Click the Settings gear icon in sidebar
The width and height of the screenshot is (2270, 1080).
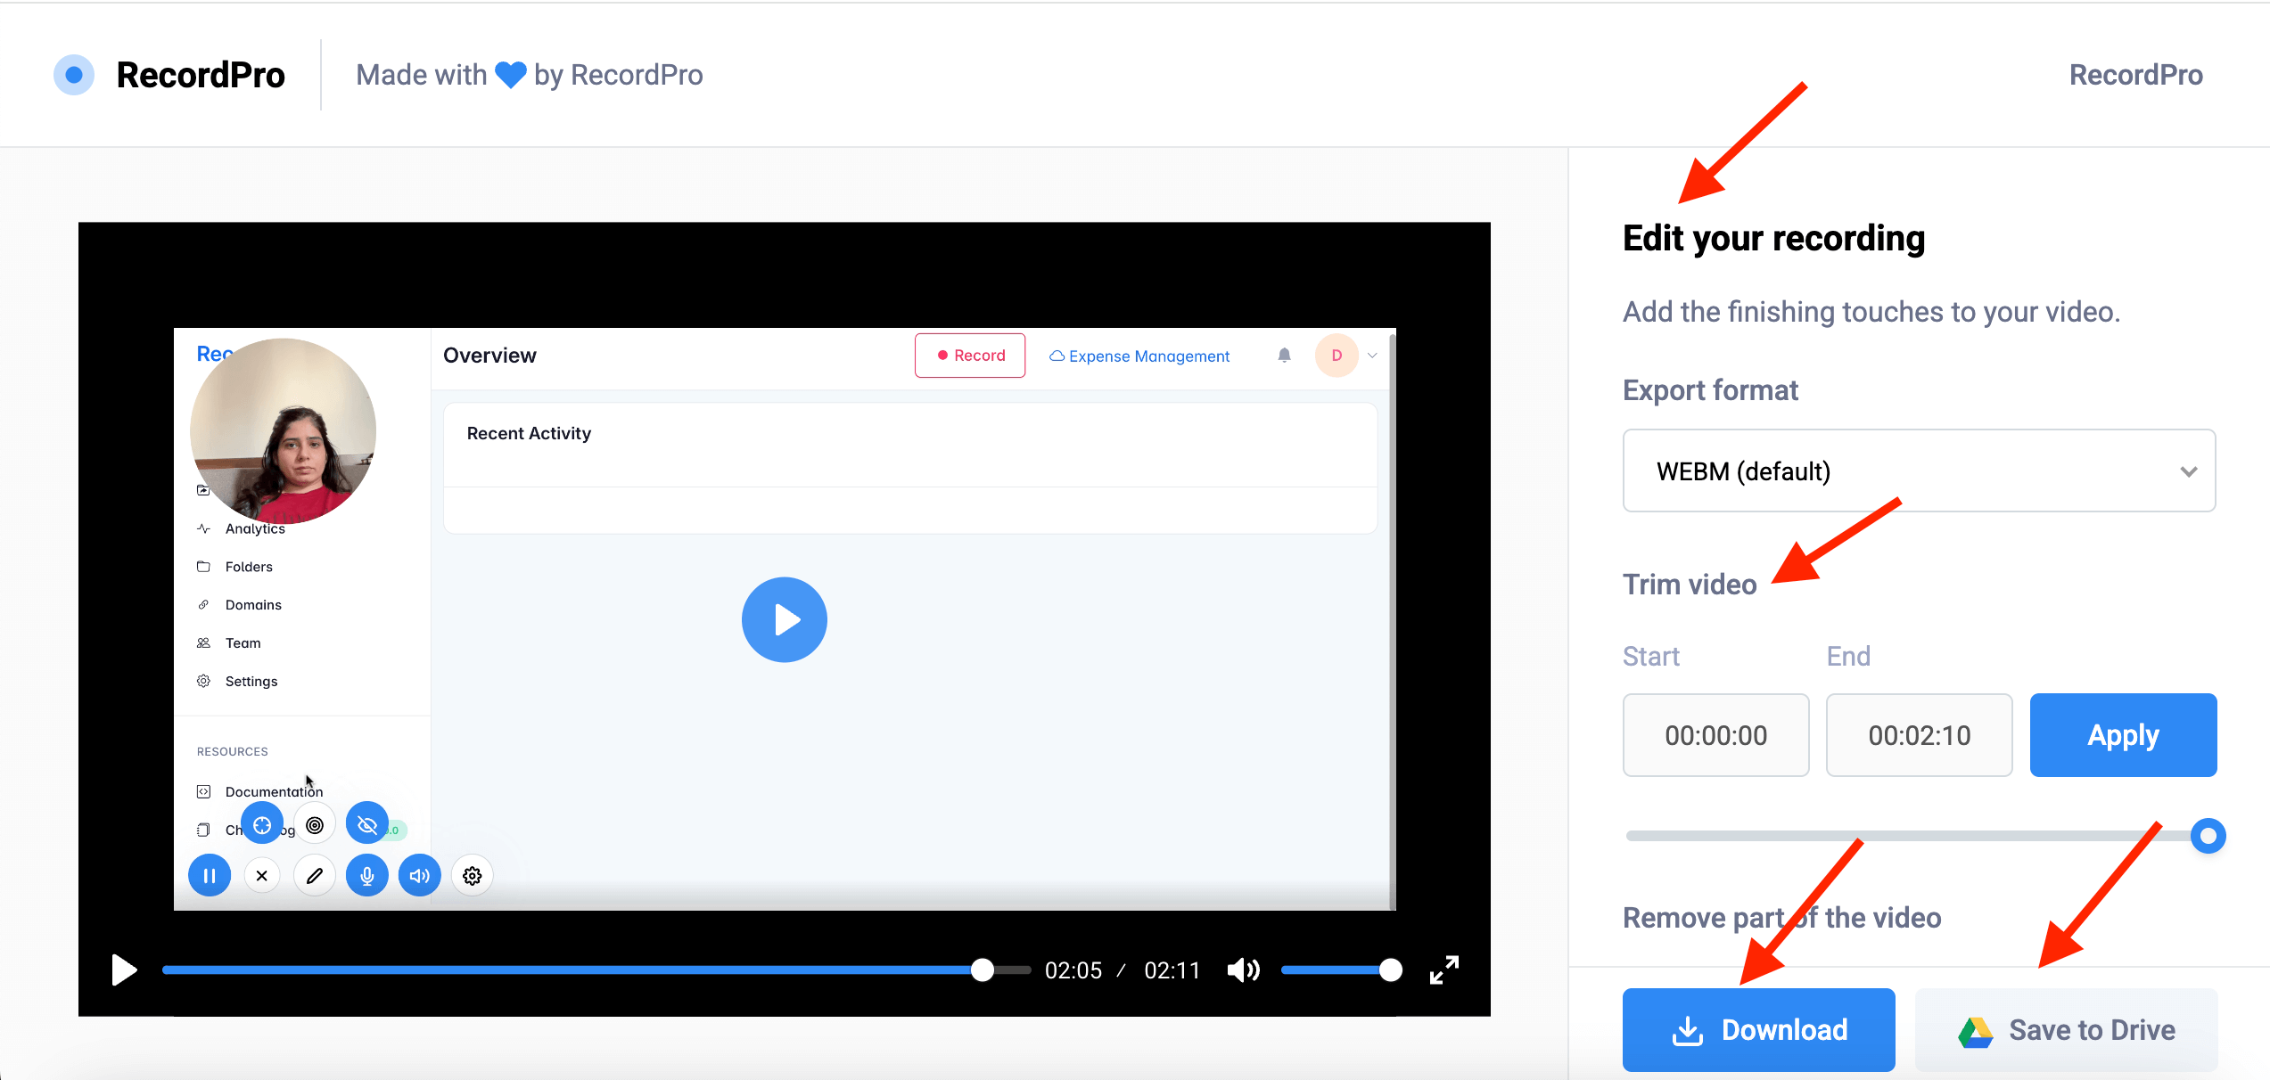click(x=203, y=682)
